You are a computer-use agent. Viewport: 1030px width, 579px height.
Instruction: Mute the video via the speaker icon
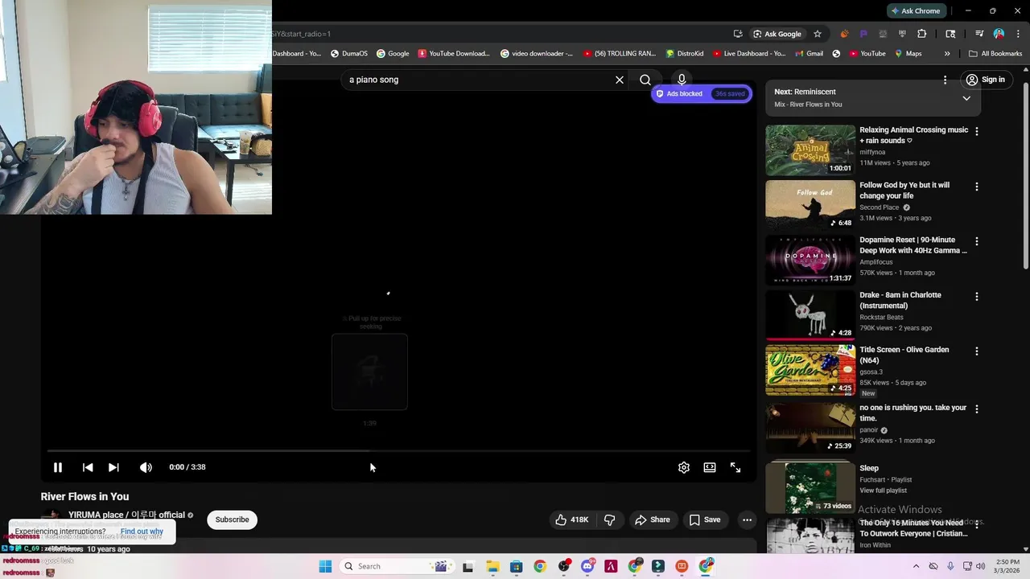(x=146, y=467)
